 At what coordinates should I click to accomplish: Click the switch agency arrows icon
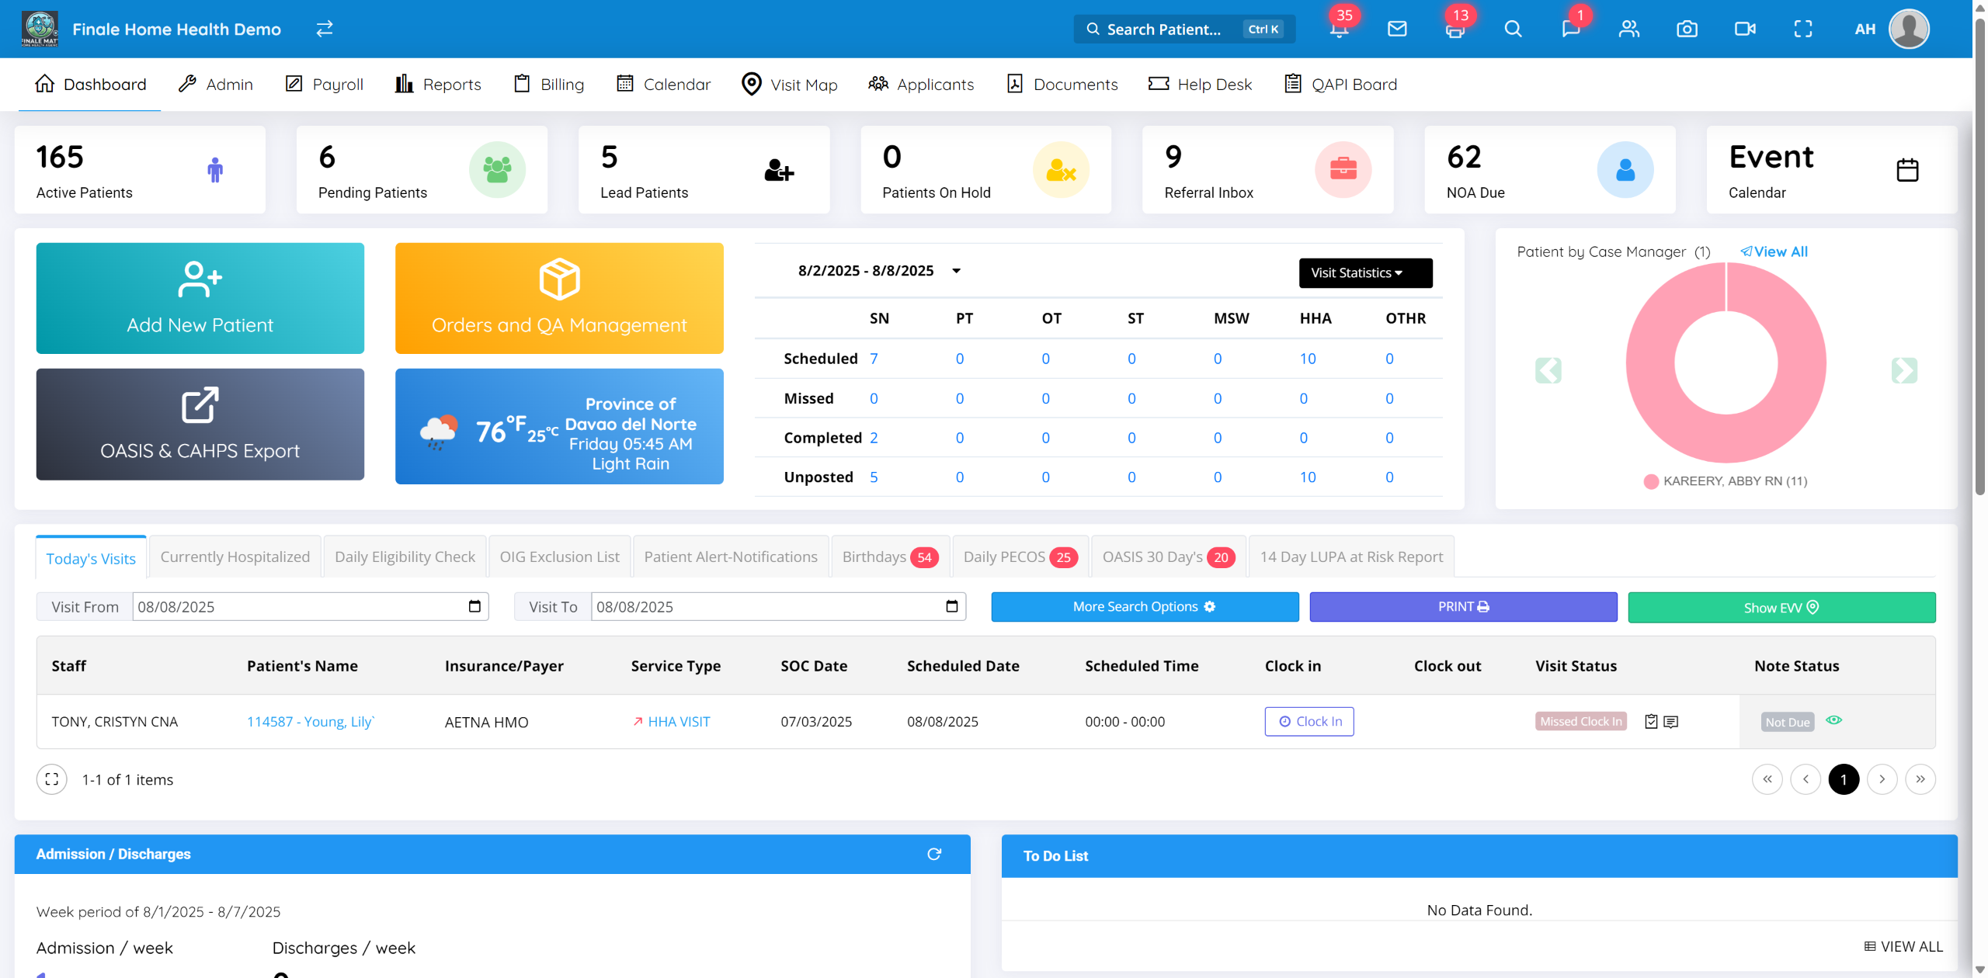325,29
